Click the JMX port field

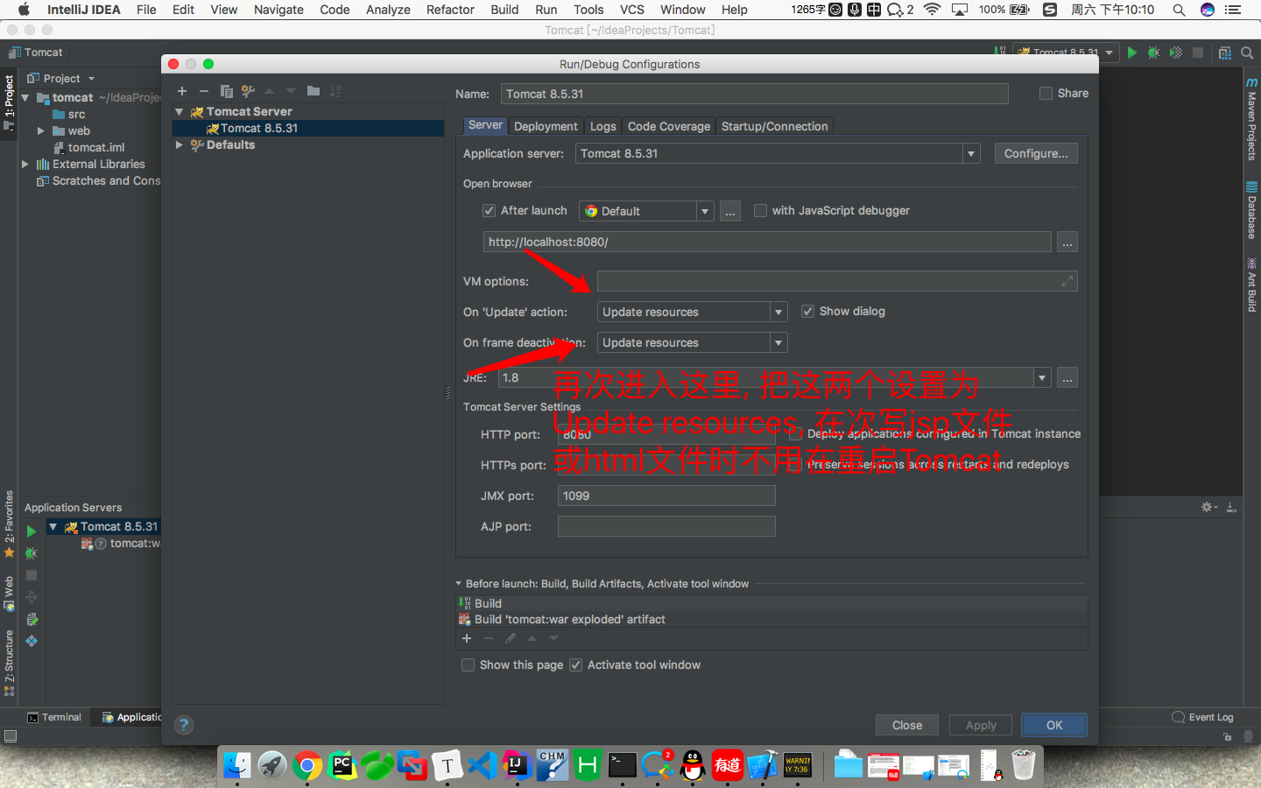[666, 496]
